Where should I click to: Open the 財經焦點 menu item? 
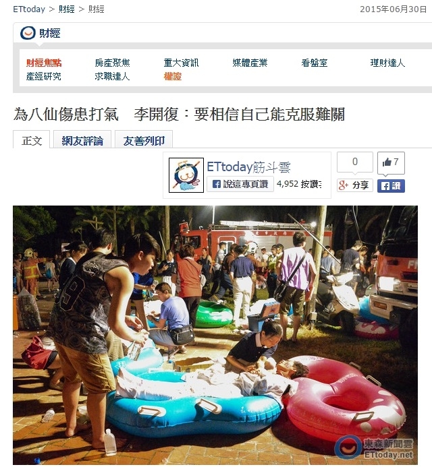click(44, 63)
